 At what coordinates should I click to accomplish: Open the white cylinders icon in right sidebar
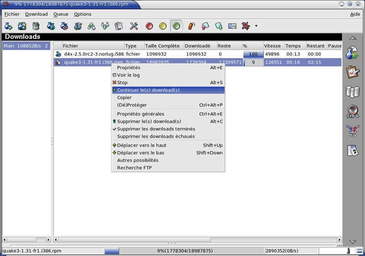(x=353, y=92)
